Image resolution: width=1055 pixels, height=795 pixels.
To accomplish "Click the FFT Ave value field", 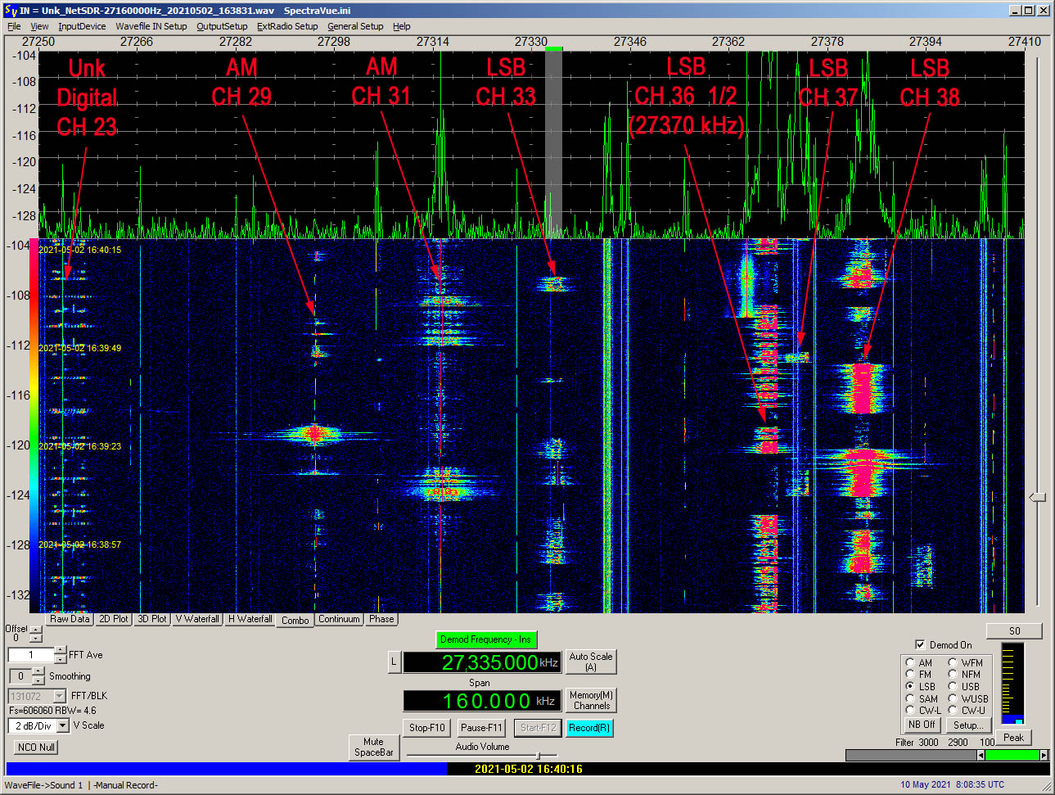I will click(x=31, y=655).
